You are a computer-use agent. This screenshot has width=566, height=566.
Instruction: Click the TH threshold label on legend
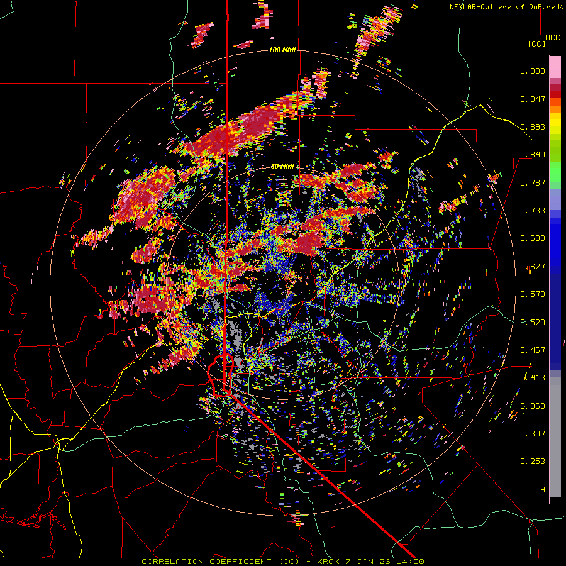tap(540, 490)
